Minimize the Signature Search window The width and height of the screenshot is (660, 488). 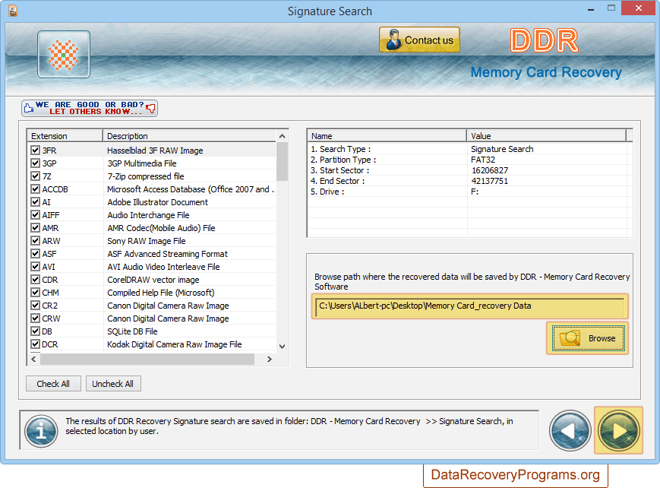pyautogui.click(x=591, y=9)
